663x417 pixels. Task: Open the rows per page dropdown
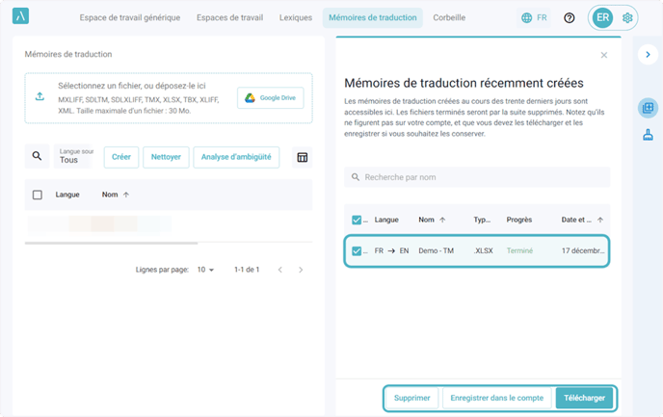coord(205,270)
